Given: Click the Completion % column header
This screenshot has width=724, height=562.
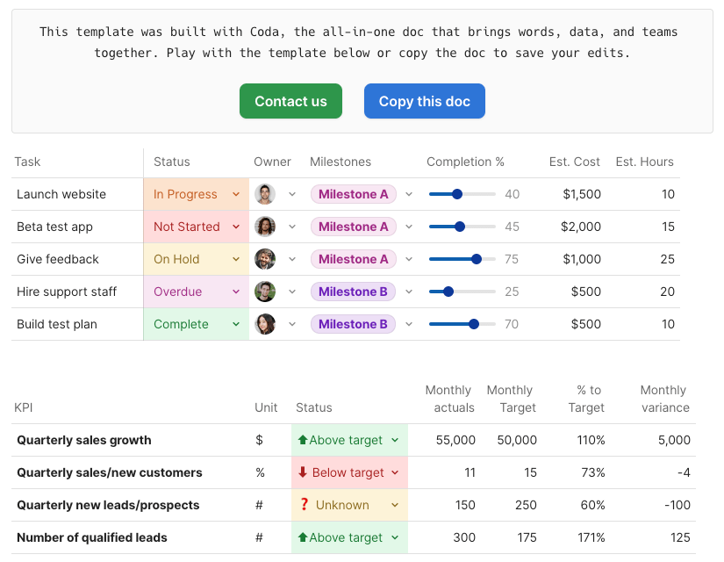Looking at the screenshot, I should pyautogui.click(x=465, y=162).
